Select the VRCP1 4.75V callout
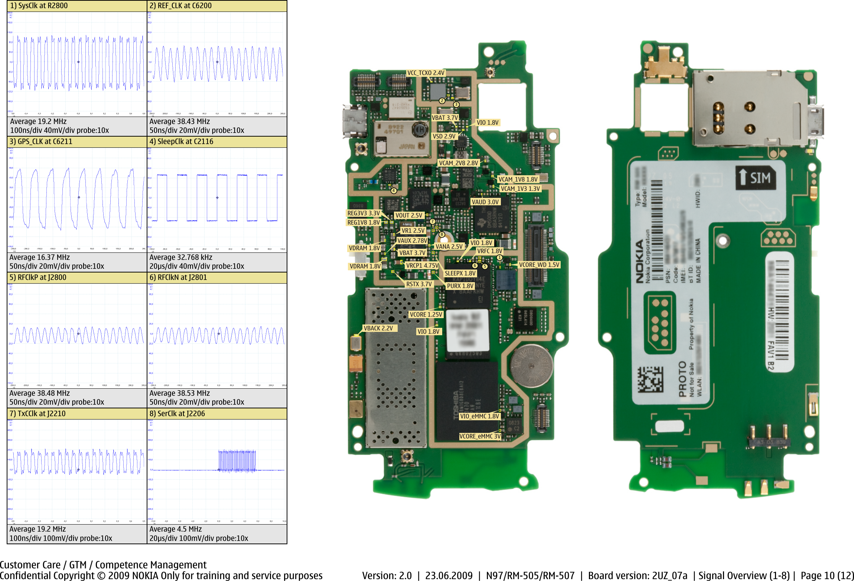 (x=423, y=266)
